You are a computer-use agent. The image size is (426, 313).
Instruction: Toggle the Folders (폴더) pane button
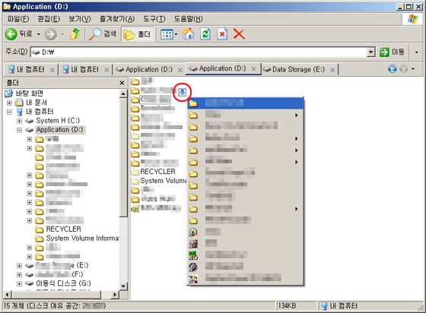coord(138,34)
